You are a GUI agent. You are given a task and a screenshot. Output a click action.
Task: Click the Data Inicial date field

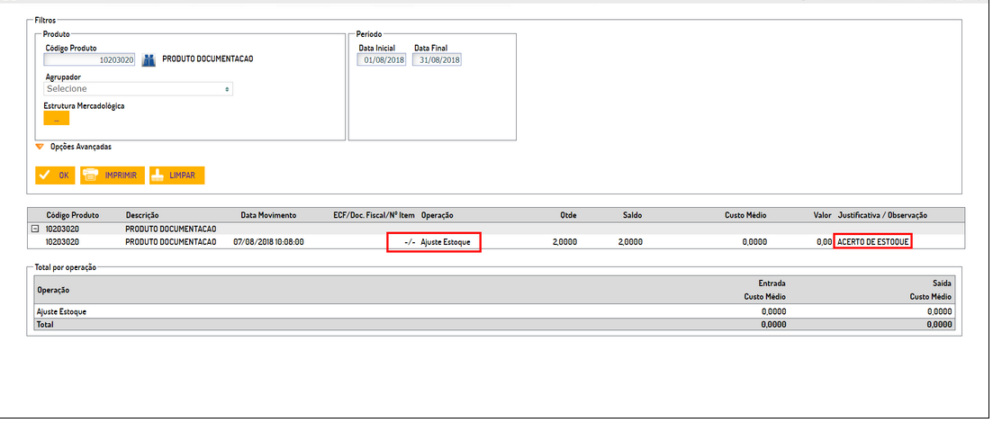click(381, 60)
